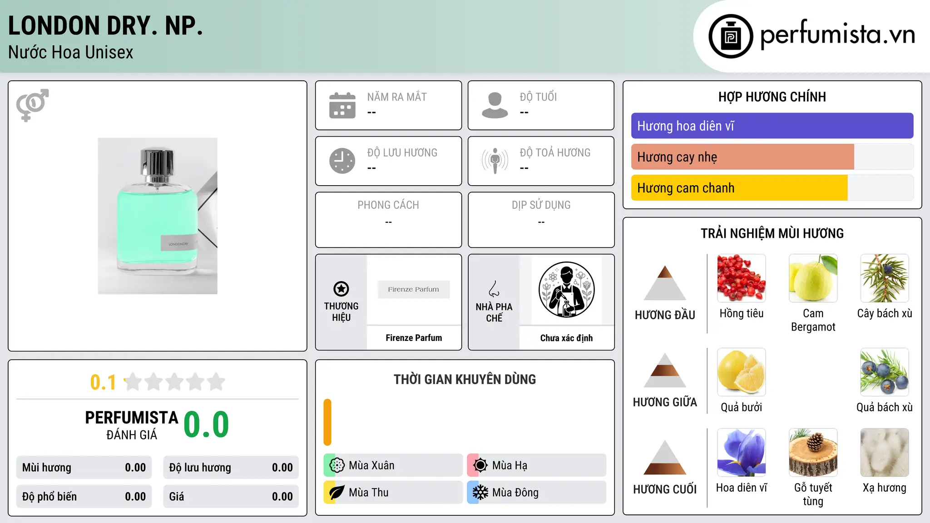Click the sillage icon beside Độ toả hương
This screenshot has height=523, width=930.
pos(495,161)
